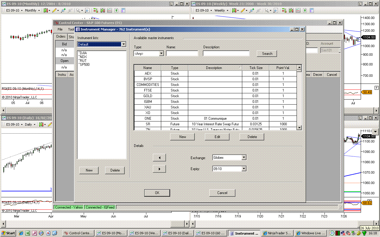Switch to the NinjaTrader browser window in the taskbar
Viewport: 380px width, 237px height.
(x=277, y=233)
